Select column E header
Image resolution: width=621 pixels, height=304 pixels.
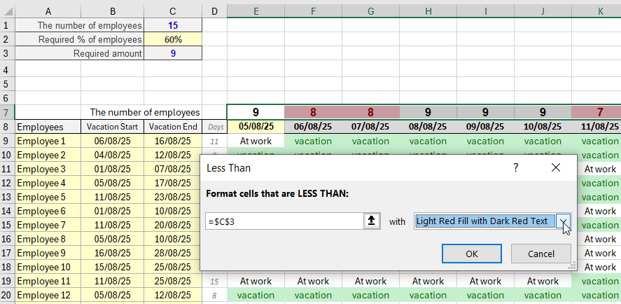coord(256,11)
